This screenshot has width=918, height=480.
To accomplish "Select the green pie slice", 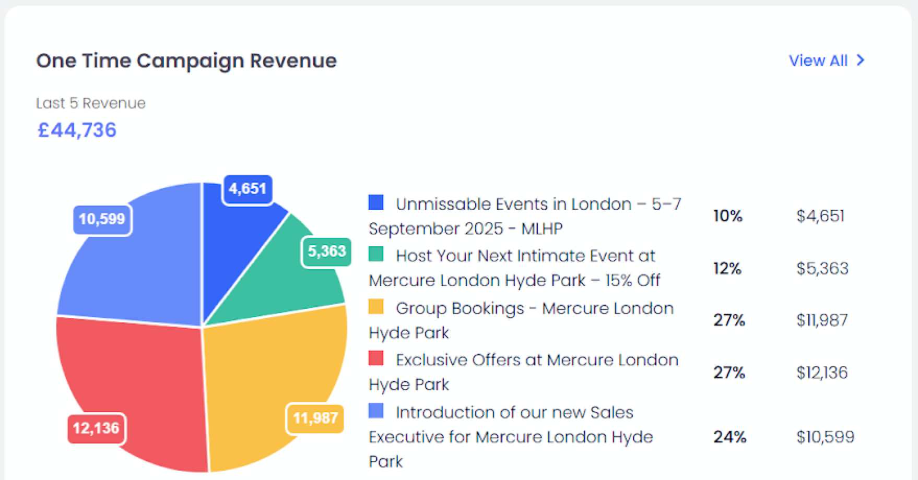I will (292, 282).
